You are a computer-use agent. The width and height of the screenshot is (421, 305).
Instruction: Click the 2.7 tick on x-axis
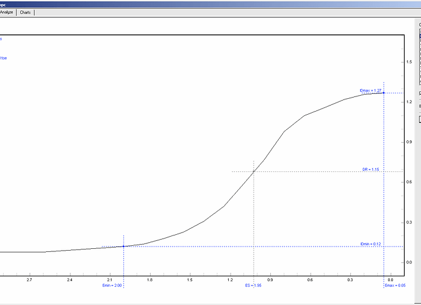tap(29, 279)
